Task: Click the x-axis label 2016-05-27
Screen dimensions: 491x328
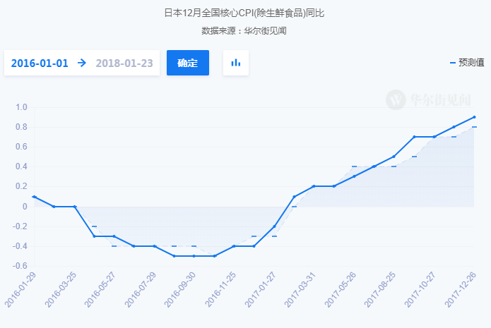Action: [100, 289]
